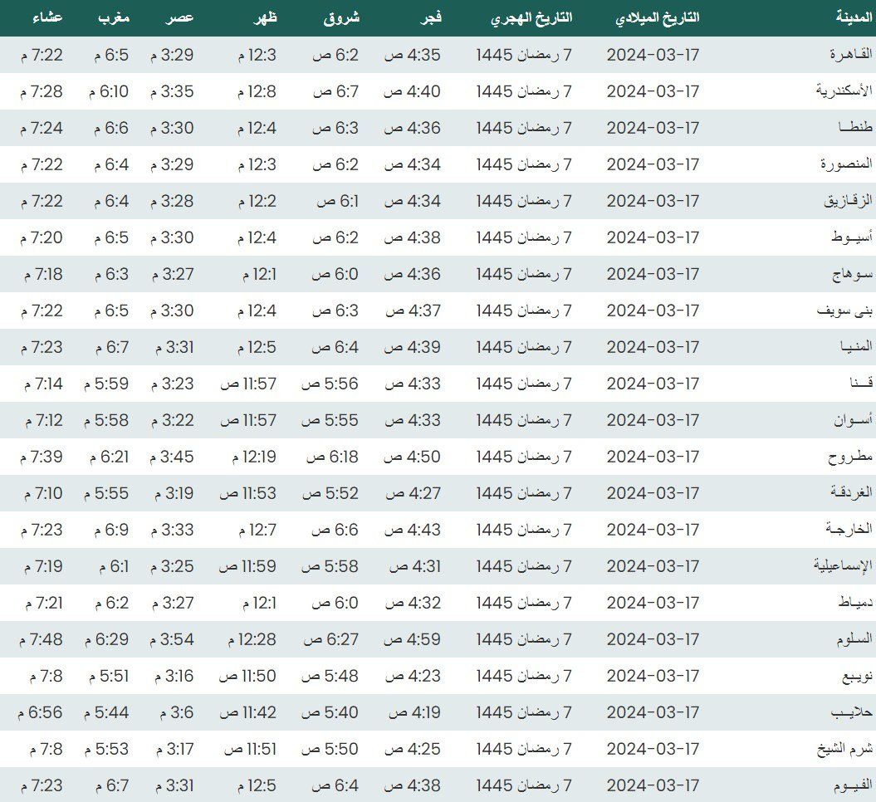876x802 pixels.
Task: Click Fajr time 4:34 ص for المنصورة
Action: coord(413,164)
